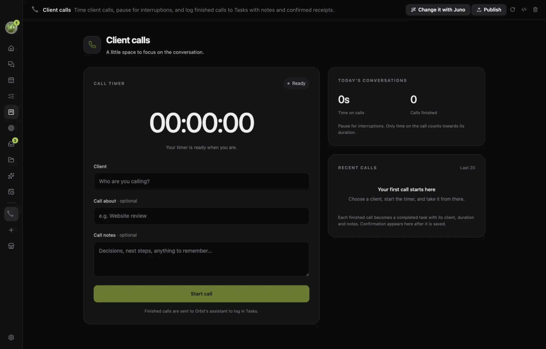Click the TODAY'S CONVERSATIONS heading
The width and height of the screenshot is (546, 349).
click(372, 81)
